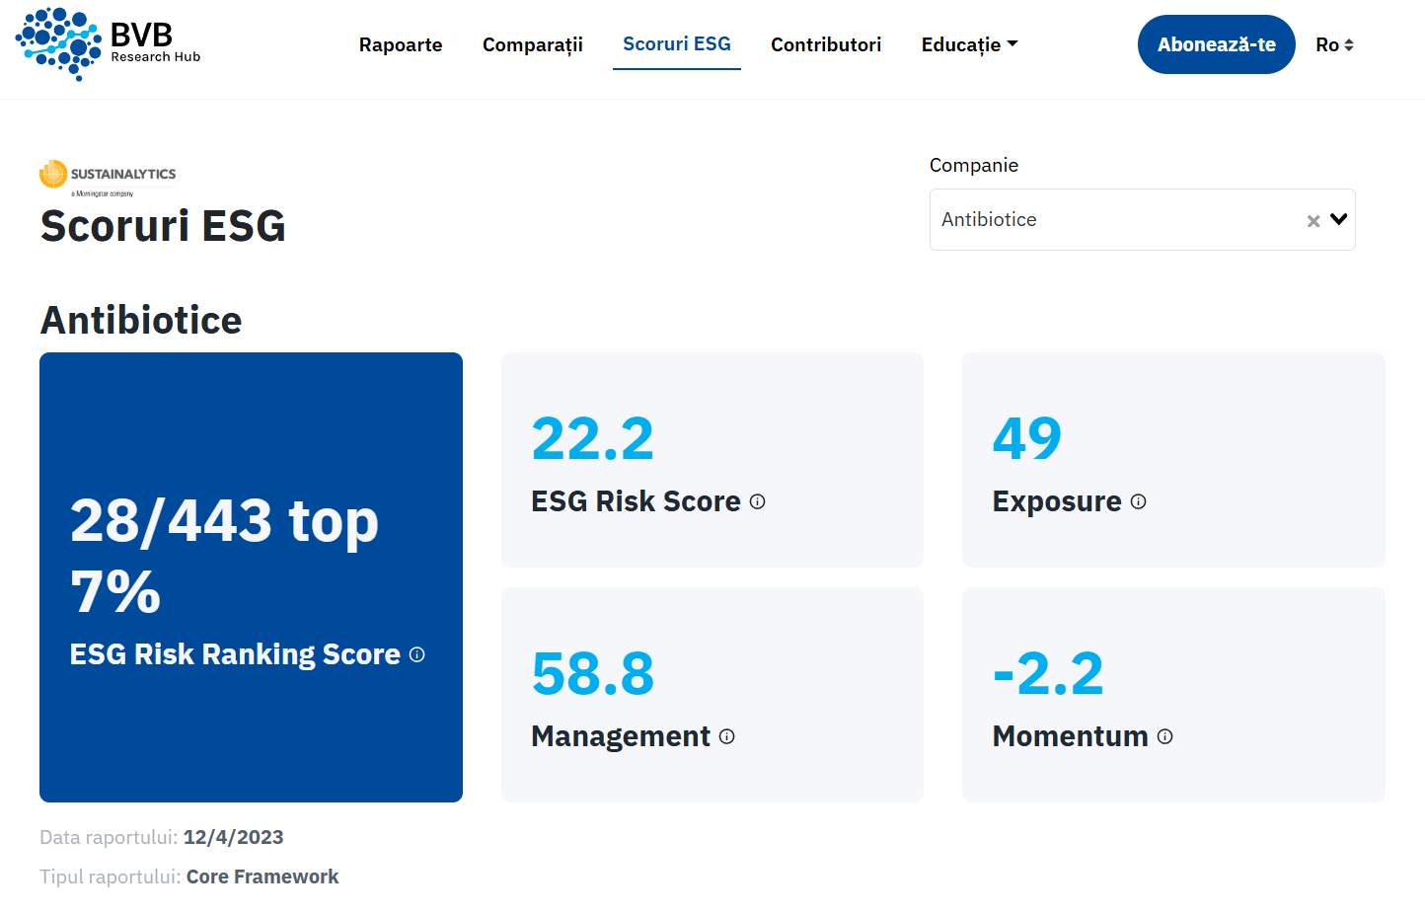Expand the Companie dropdown arrow
This screenshot has width=1425, height=914.
tap(1339, 219)
